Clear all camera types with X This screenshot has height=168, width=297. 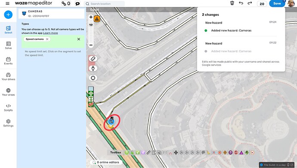tap(79, 39)
